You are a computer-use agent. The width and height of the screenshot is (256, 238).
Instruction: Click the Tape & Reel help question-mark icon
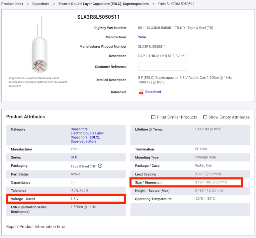coord(100,166)
